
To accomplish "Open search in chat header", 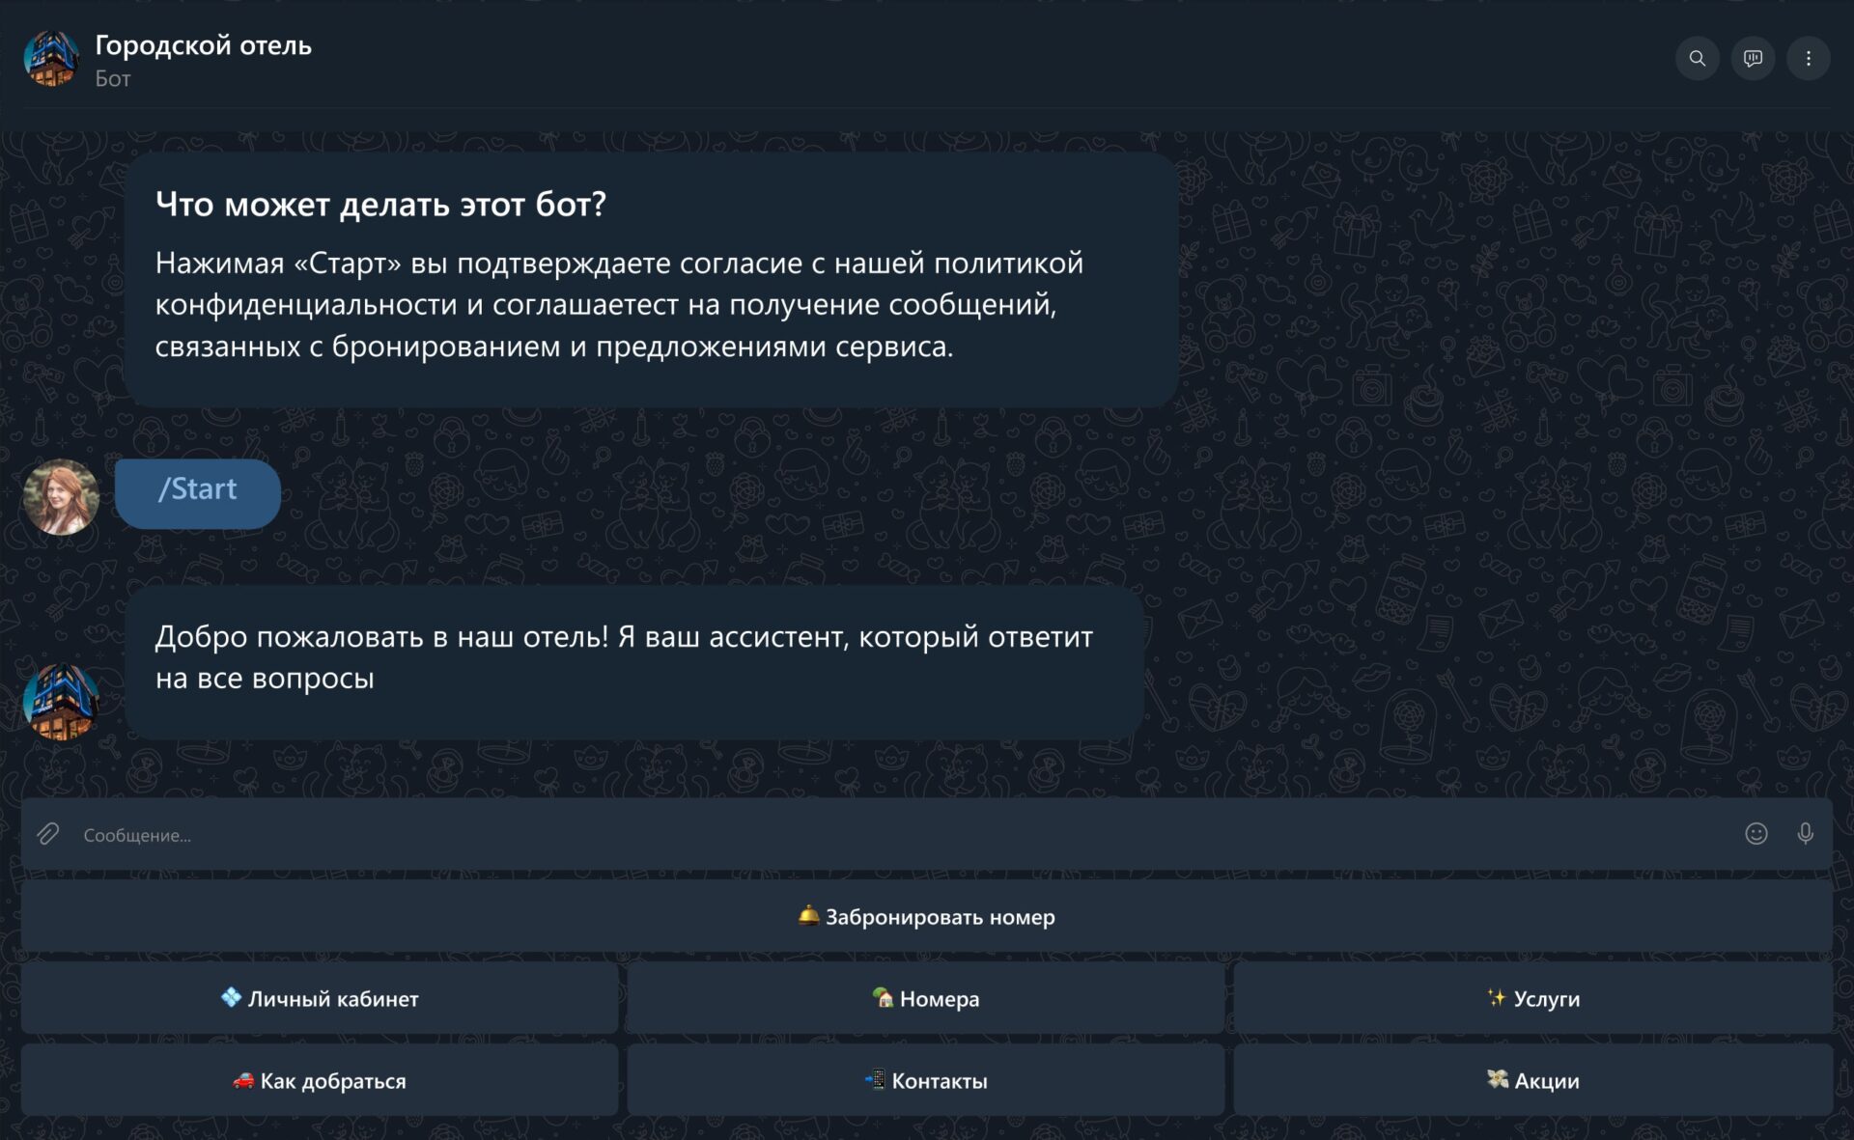I will point(1697,59).
